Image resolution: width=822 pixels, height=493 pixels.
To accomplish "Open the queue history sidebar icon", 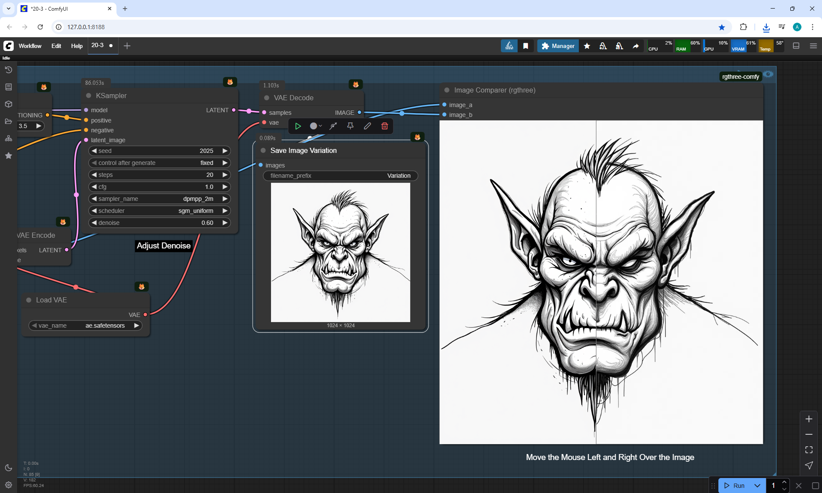I will point(9,70).
